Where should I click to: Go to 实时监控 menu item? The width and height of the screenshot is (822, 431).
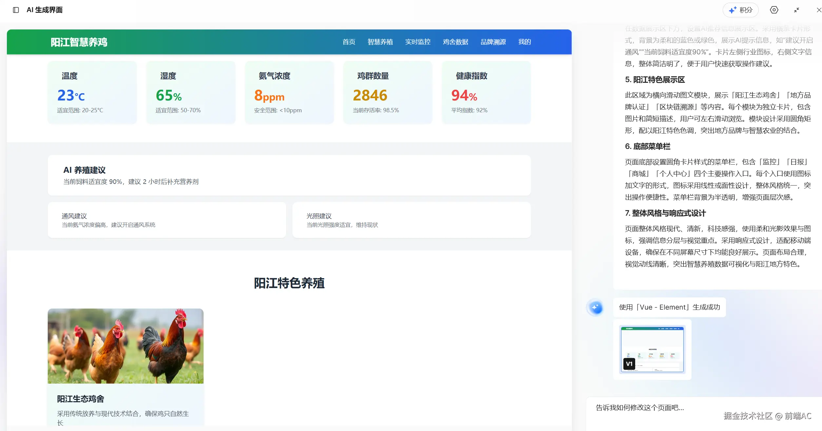tap(418, 42)
